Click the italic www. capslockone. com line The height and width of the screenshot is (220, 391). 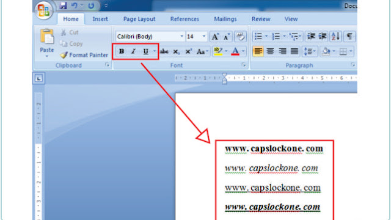(x=271, y=169)
